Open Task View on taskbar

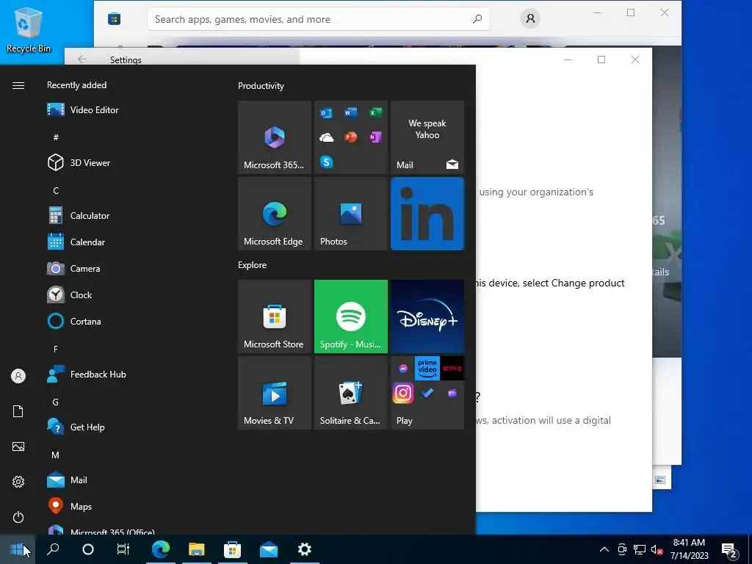point(123,549)
